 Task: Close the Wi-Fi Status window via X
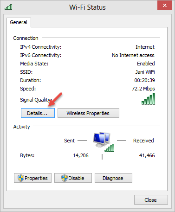click(164, 6)
